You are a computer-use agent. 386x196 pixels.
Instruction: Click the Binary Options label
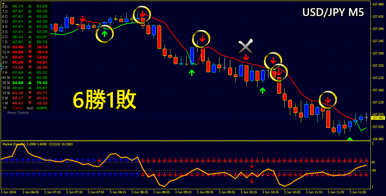(18, 113)
